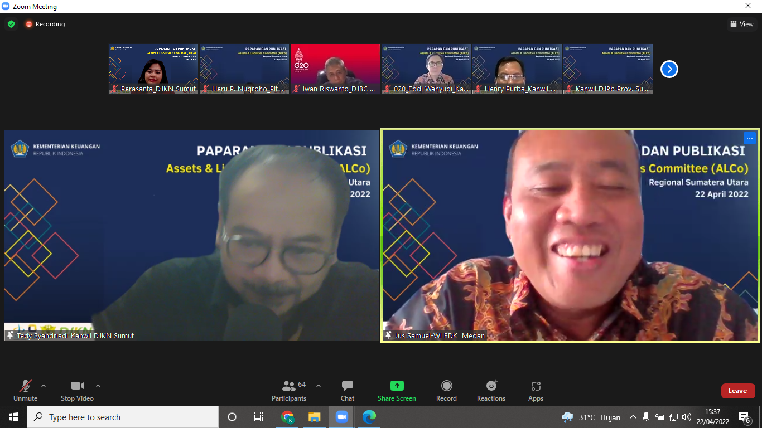Screen dimensions: 762x428
Task: Expand audio options arrow beside Unmute
Action: click(x=44, y=386)
